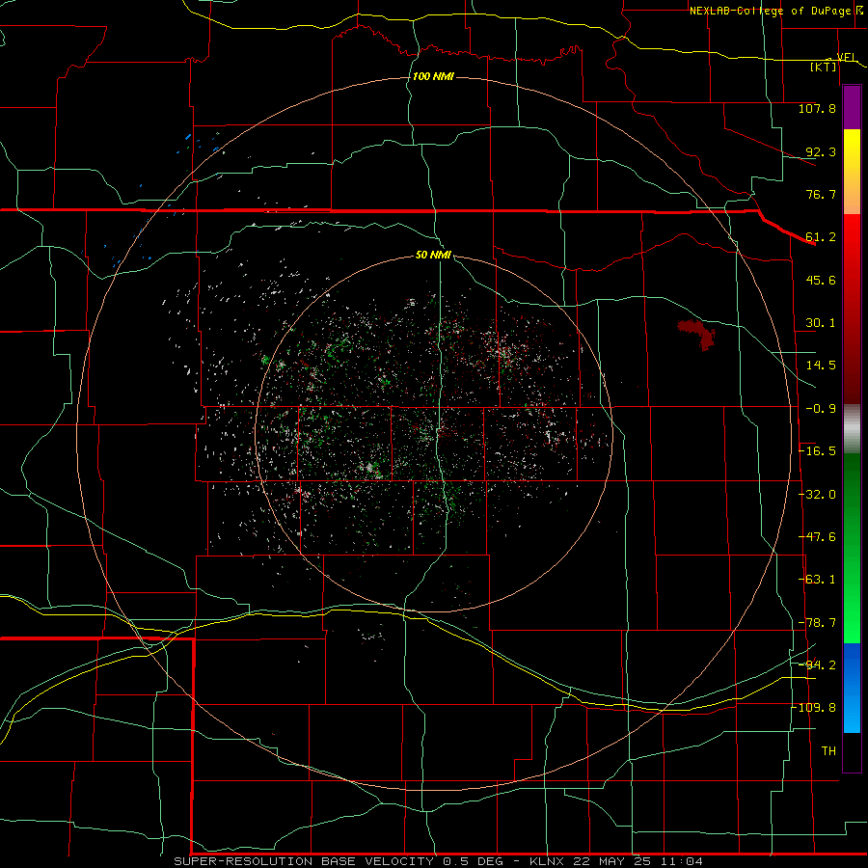
Task: Click the [KT] units label
Action: 824,67
